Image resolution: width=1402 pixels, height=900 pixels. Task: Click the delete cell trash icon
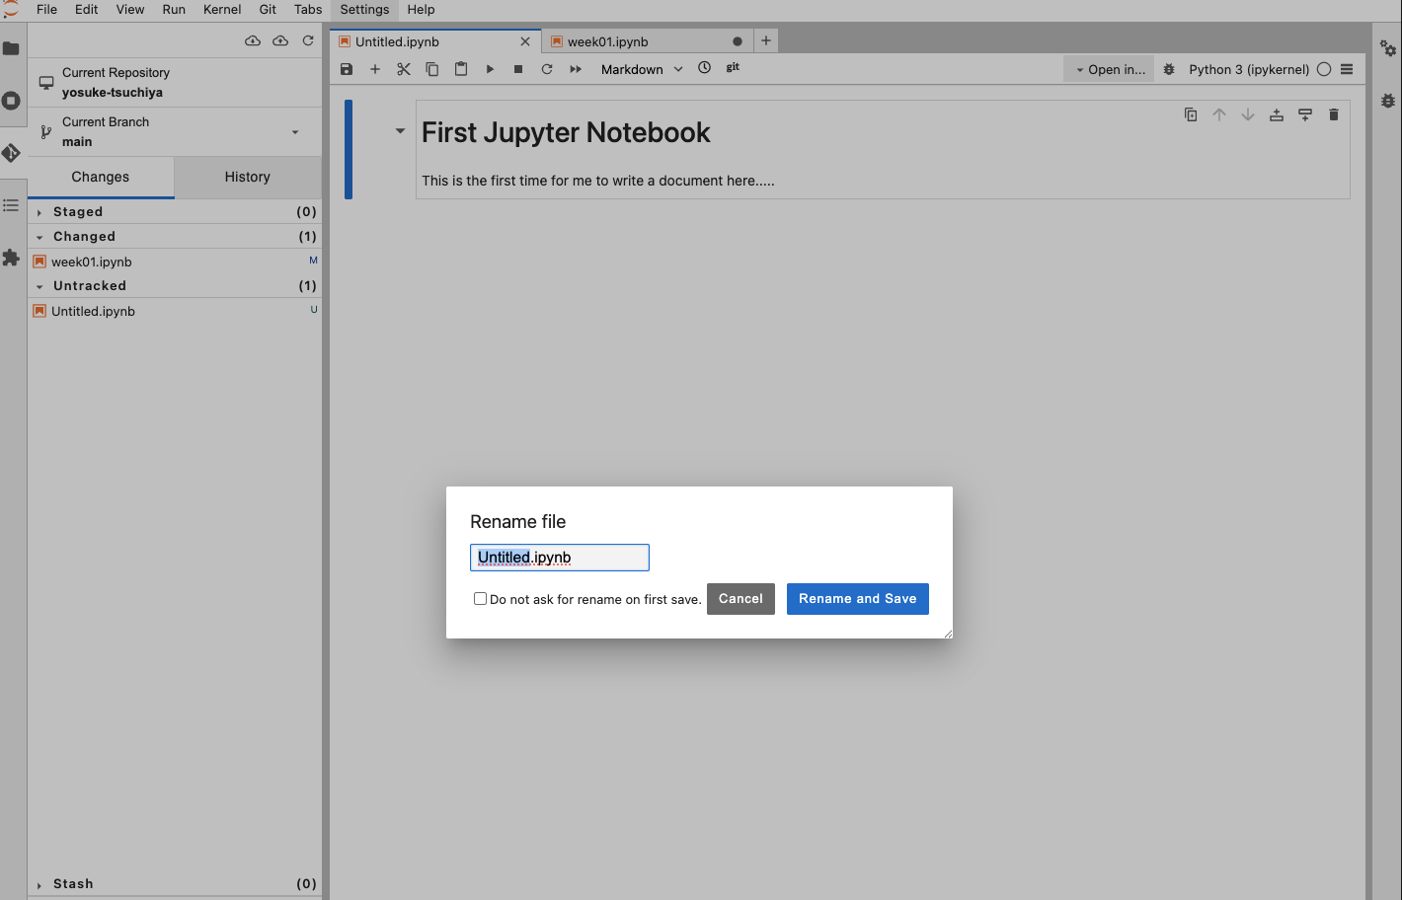click(1333, 114)
